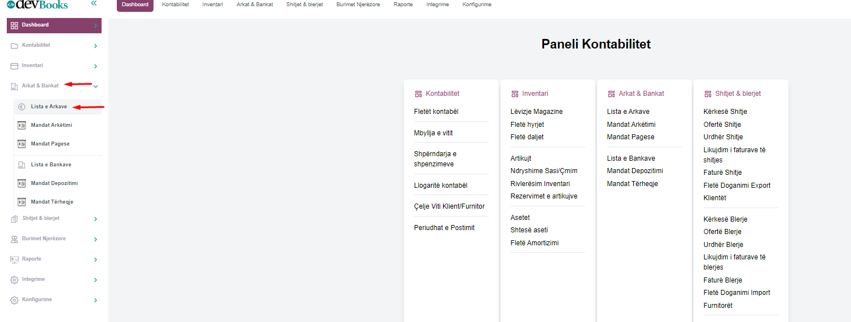851x322 pixels.
Task: Click the Kontabilitet folder icon in sidebar
Action: (x=15, y=46)
